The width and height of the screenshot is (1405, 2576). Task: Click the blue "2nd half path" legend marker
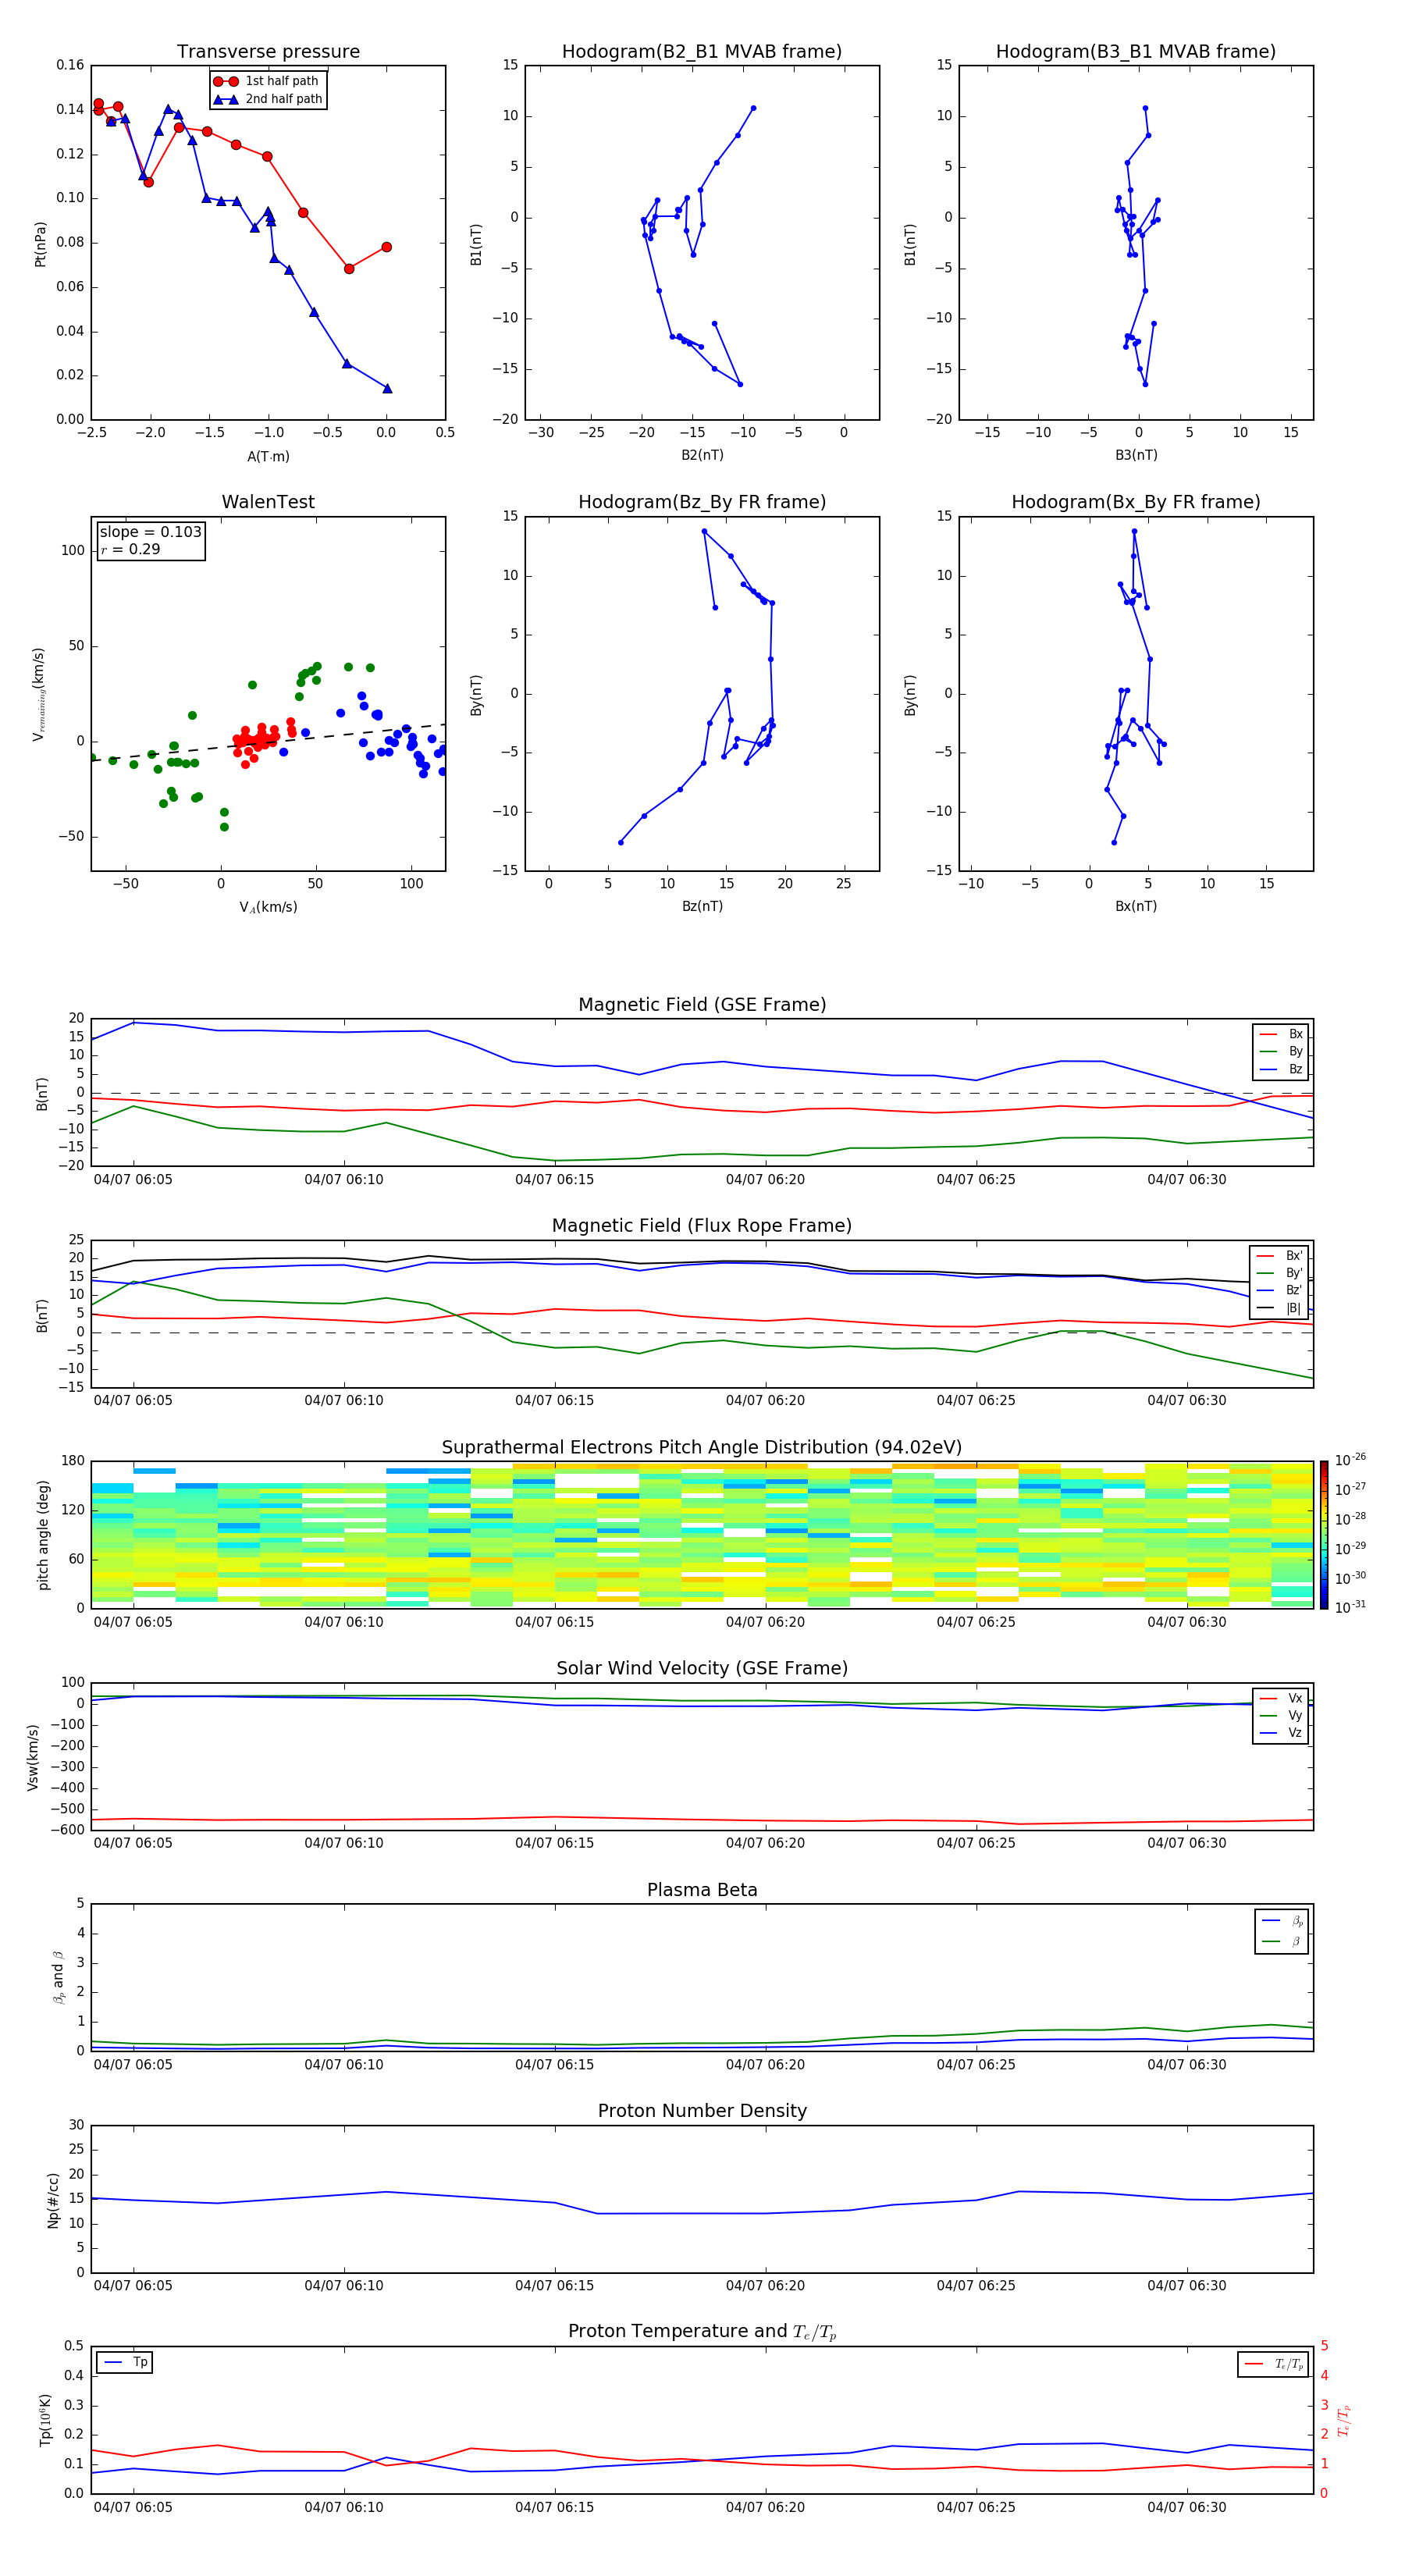point(226,99)
